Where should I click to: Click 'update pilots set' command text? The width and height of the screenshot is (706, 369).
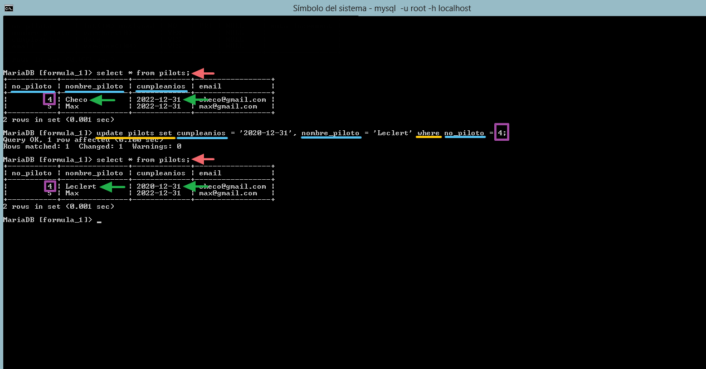pyautogui.click(x=134, y=133)
